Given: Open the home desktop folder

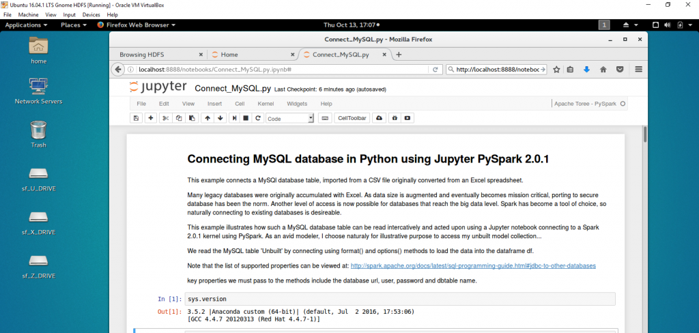Looking at the screenshot, I should pyautogui.click(x=39, y=50).
